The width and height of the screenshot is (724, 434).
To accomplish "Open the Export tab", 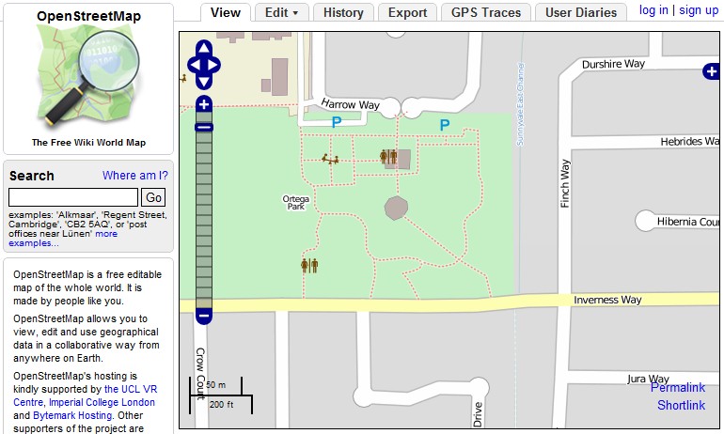I will [x=408, y=12].
